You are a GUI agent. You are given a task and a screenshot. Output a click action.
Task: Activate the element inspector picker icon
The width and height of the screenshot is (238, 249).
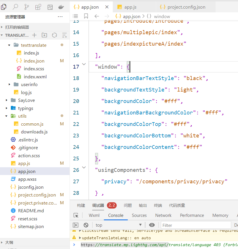point(76,215)
